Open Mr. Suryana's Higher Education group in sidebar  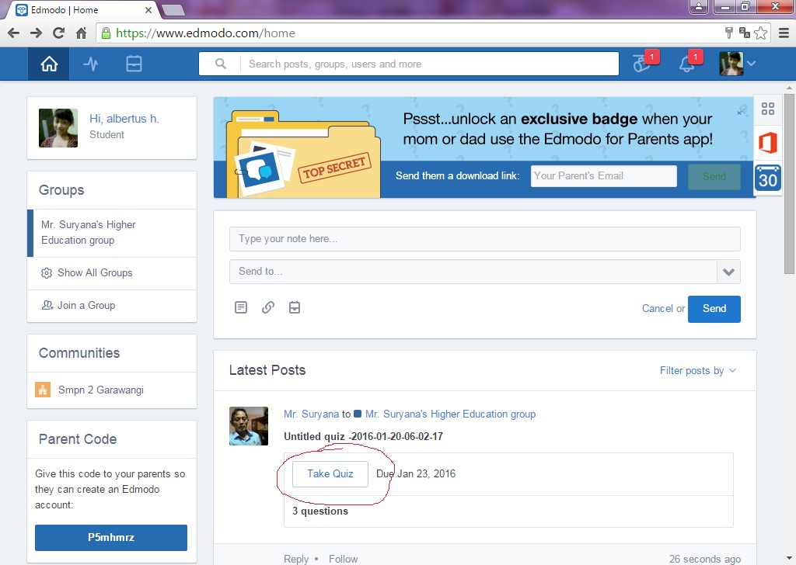point(112,233)
